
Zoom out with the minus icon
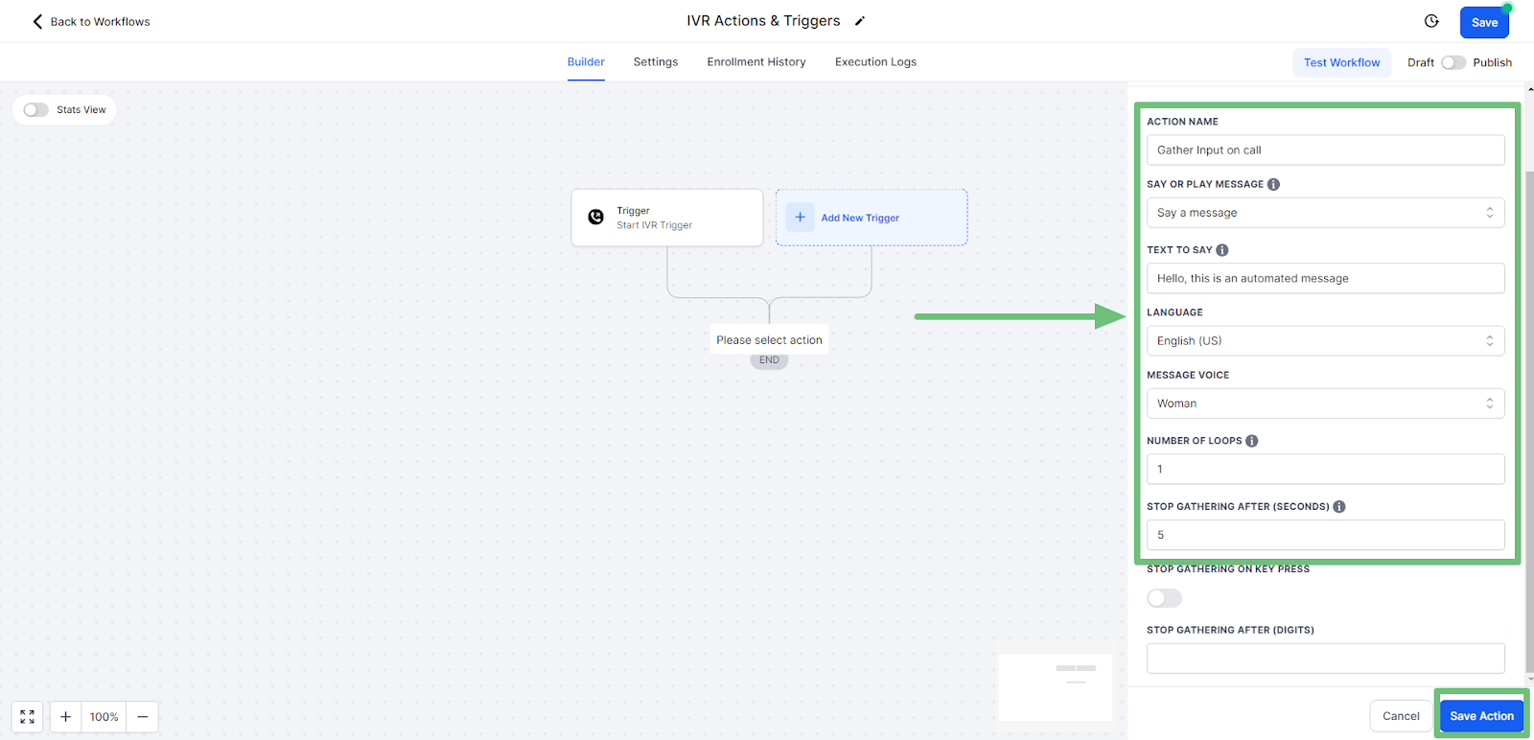[x=142, y=716]
